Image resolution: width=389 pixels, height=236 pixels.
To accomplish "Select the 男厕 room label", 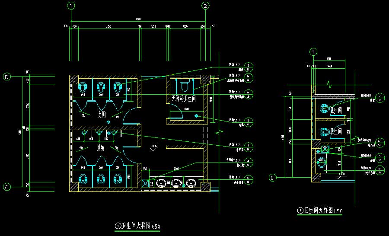I will pyautogui.click(x=100, y=147).
